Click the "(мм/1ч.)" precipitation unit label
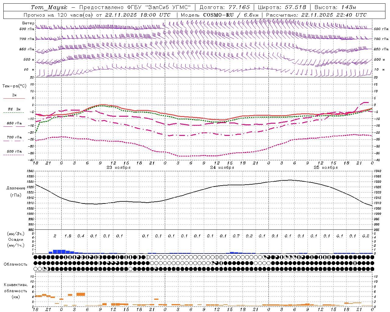390x312 pixels. tap(16, 245)
